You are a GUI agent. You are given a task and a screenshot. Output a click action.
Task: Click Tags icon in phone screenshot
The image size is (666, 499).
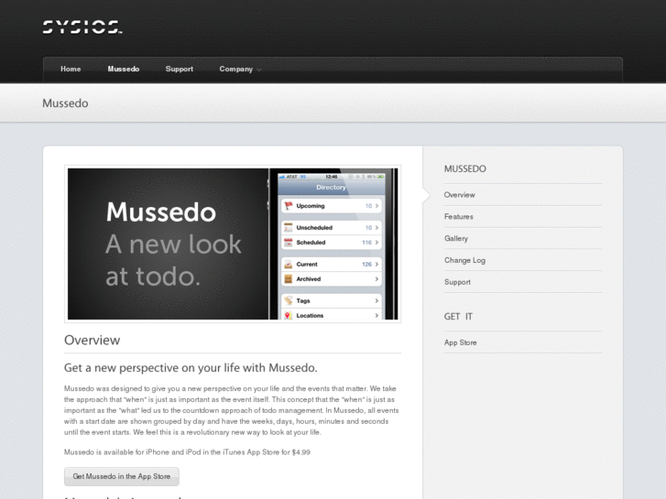click(289, 300)
